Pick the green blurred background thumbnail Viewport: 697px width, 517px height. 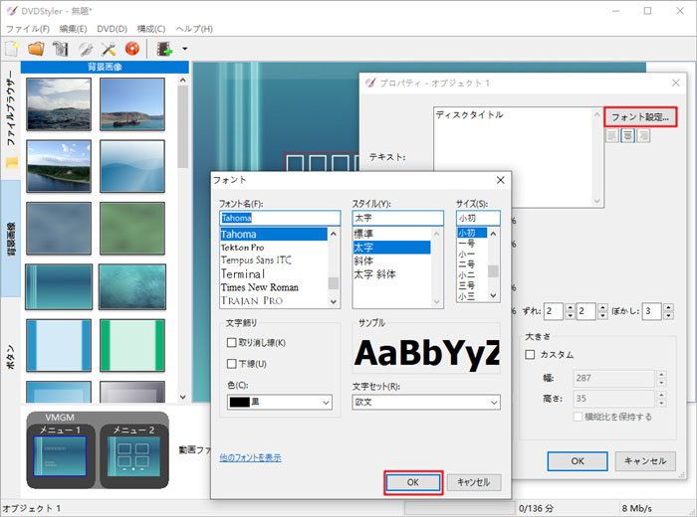point(132,229)
